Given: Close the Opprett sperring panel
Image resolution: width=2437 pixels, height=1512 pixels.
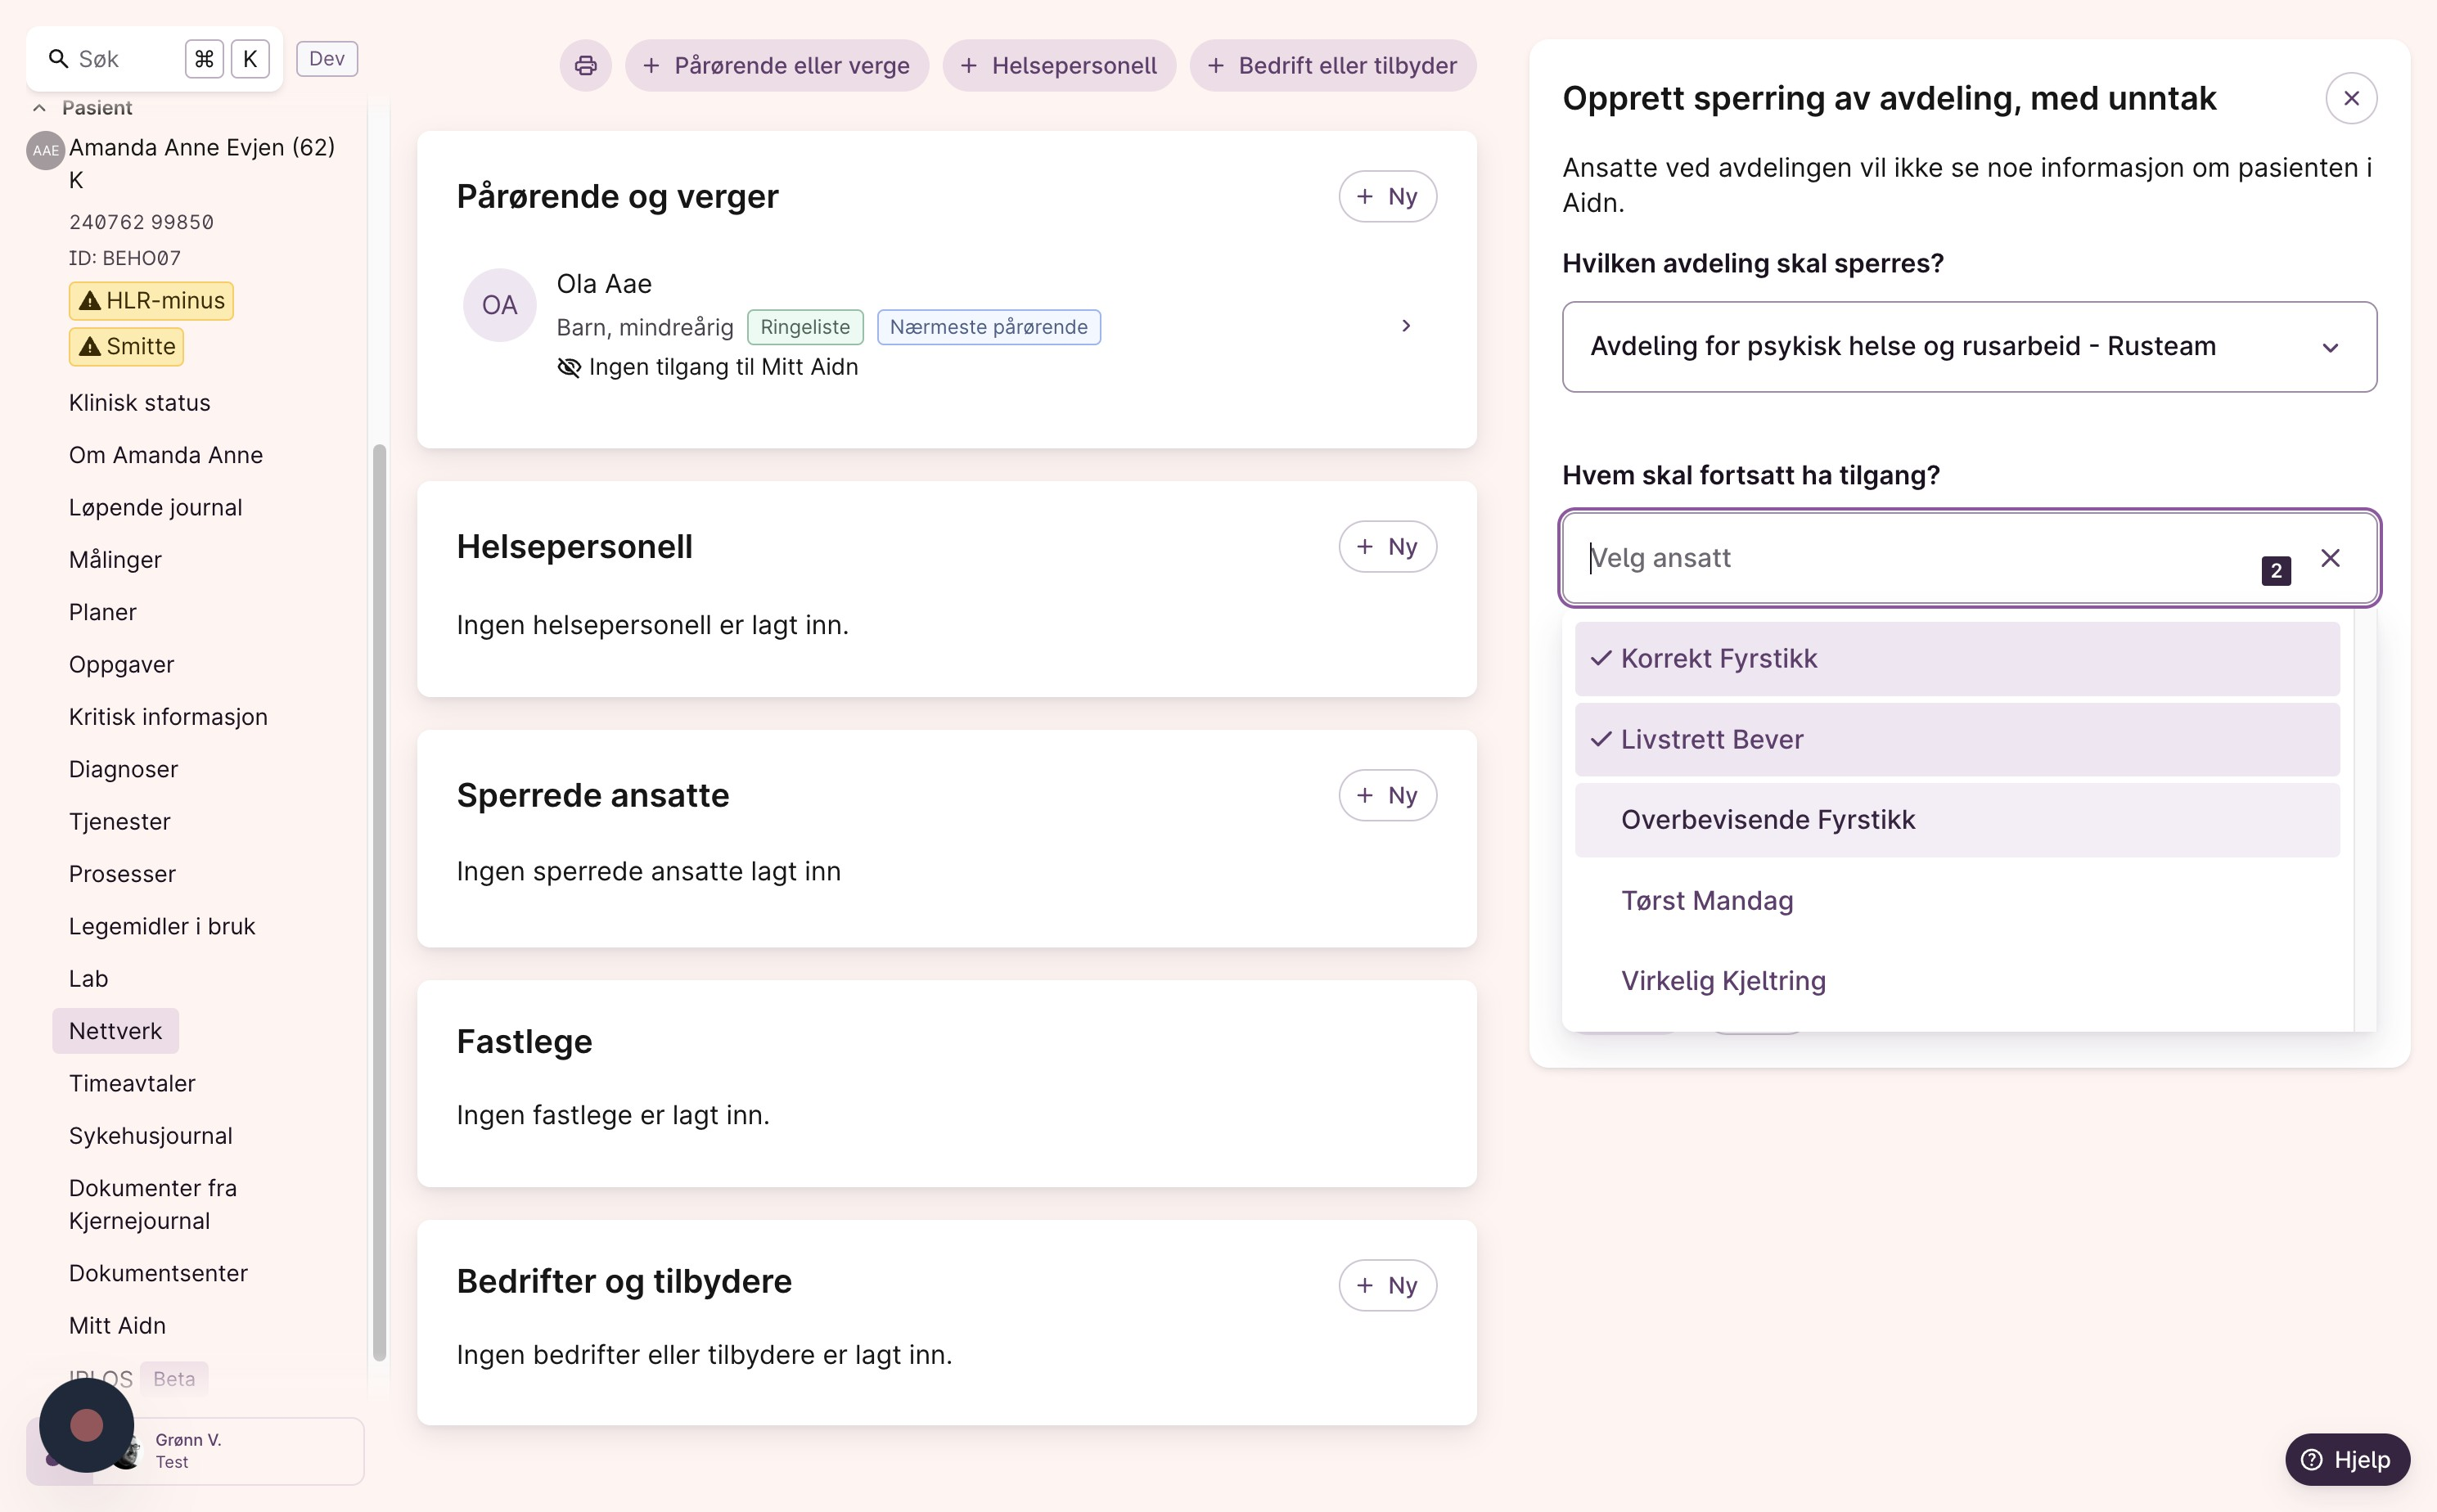Looking at the screenshot, I should point(2351,98).
